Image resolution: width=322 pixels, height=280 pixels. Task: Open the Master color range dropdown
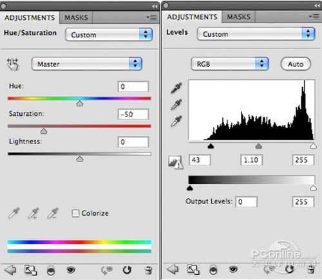(x=87, y=64)
